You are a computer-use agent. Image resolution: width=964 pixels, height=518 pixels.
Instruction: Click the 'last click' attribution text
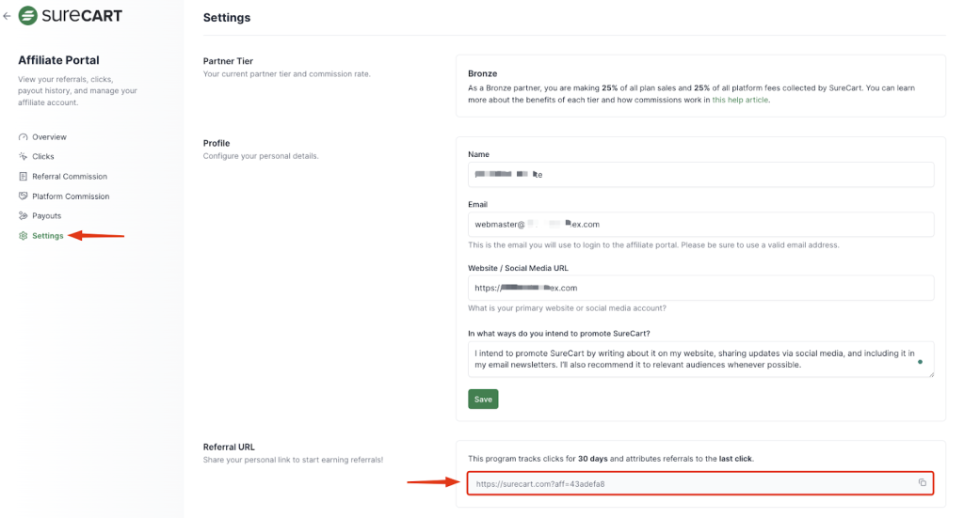tap(735, 459)
